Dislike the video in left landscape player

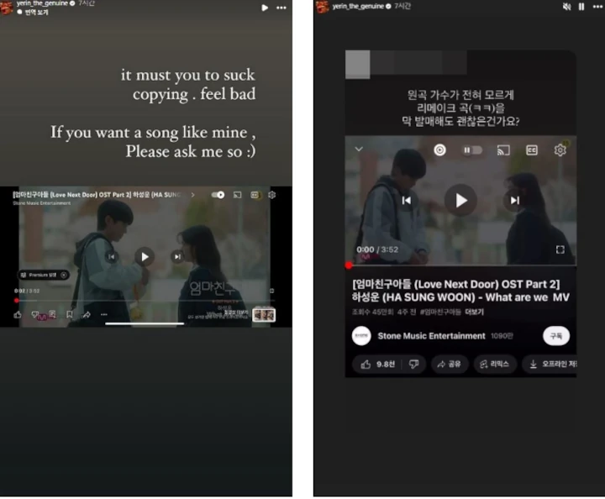[35, 315]
